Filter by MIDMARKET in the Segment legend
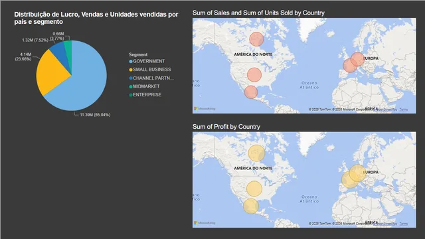Image resolution: width=425 pixels, height=239 pixels. tap(144, 86)
